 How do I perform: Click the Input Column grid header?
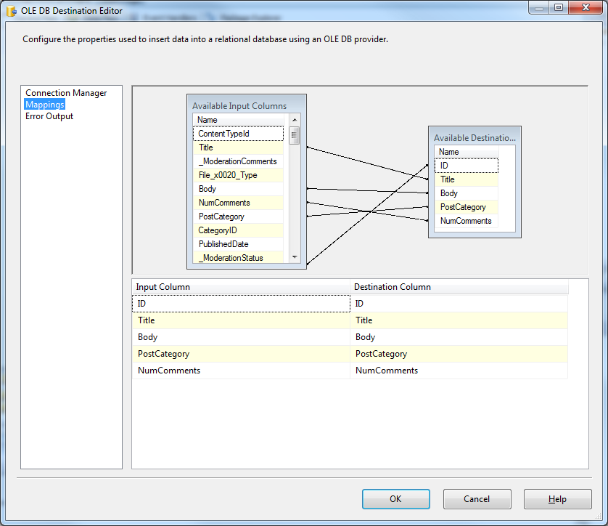pyautogui.click(x=241, y=287)
